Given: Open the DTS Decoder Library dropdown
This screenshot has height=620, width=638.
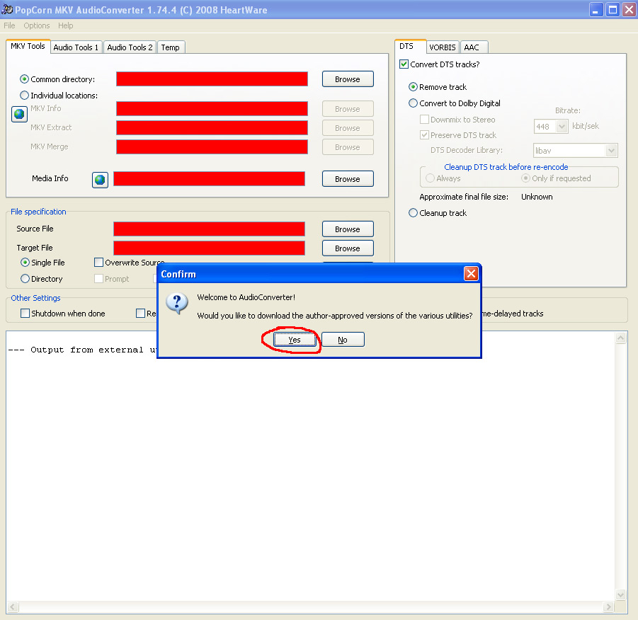Looking at the screenshot, I should (x=611, y=151).
